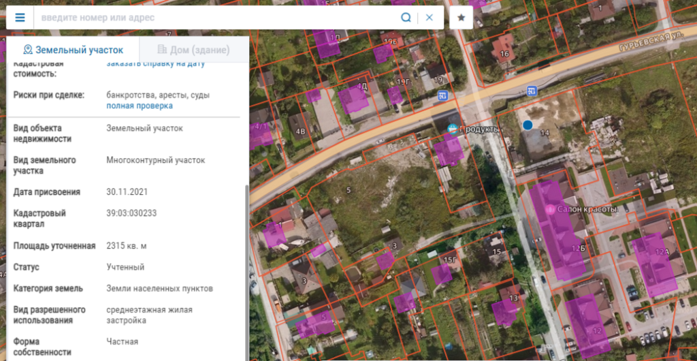Click the Земли населенных пунктов value
This screenshot has width=697, height=361.
click(x=159, y=289)
